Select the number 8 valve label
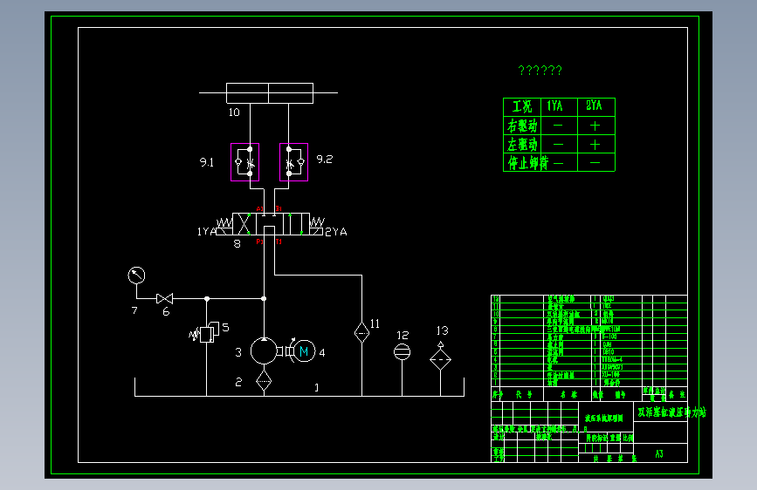 pos(237,244)
